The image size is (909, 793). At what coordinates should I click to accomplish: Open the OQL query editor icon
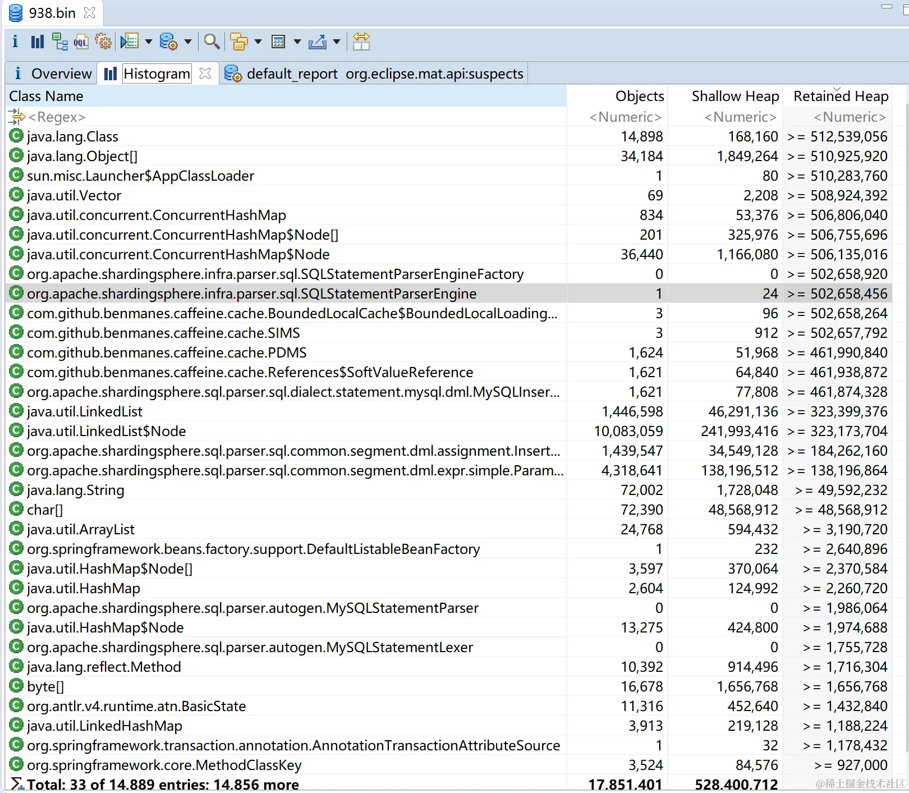tap(81, 42)
